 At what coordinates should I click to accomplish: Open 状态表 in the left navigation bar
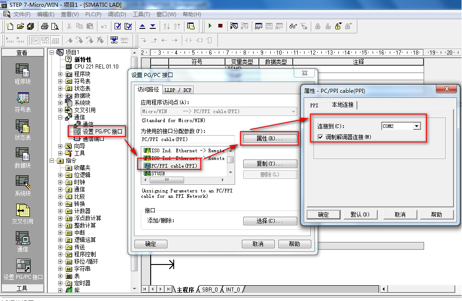(x=23, y=130)
